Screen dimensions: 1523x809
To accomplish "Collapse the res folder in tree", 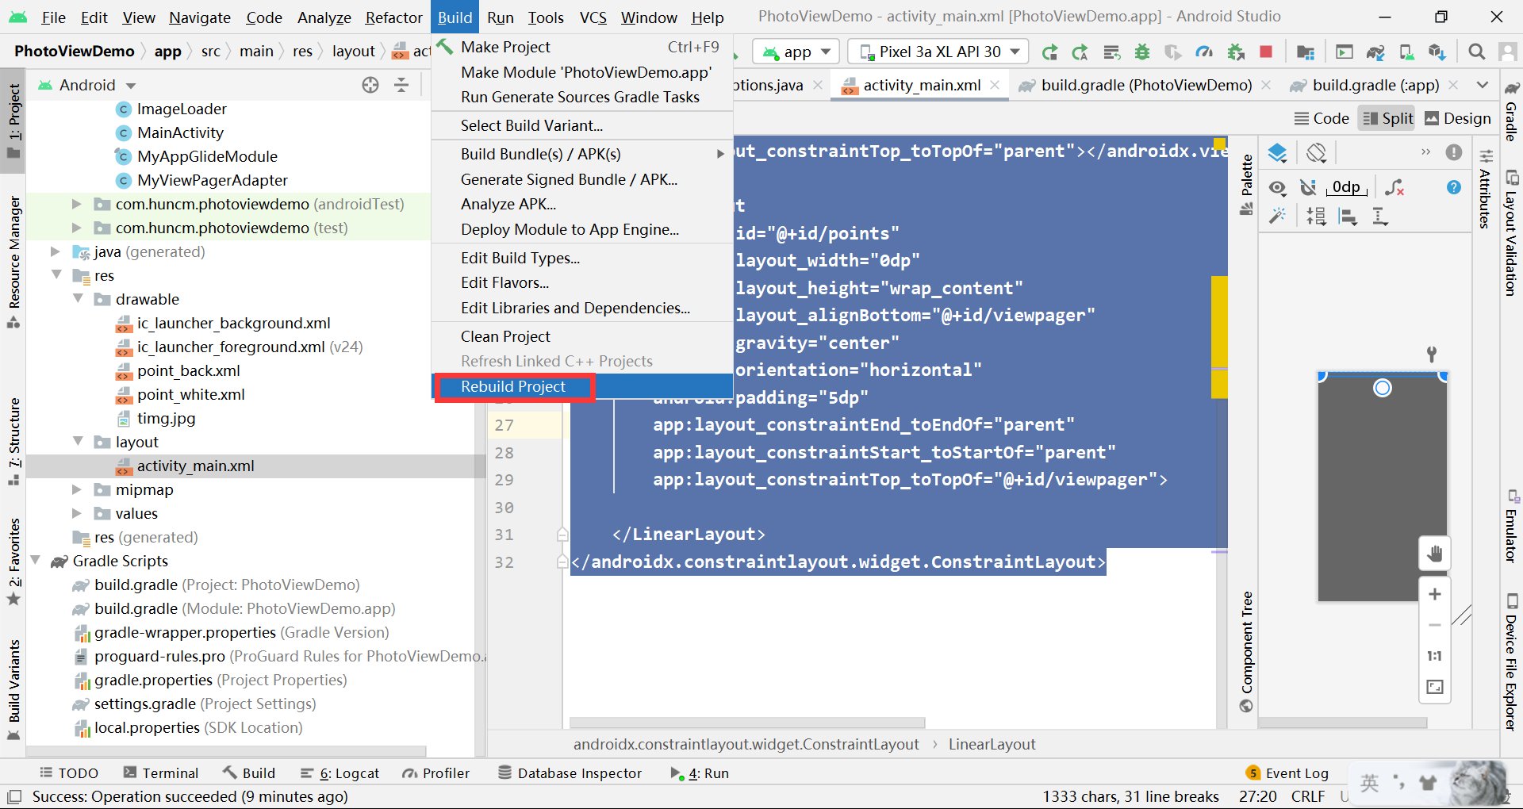I will pyautogui.click(x=56, y=275).
